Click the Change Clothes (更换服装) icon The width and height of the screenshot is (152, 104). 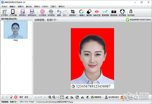(114, 13)
